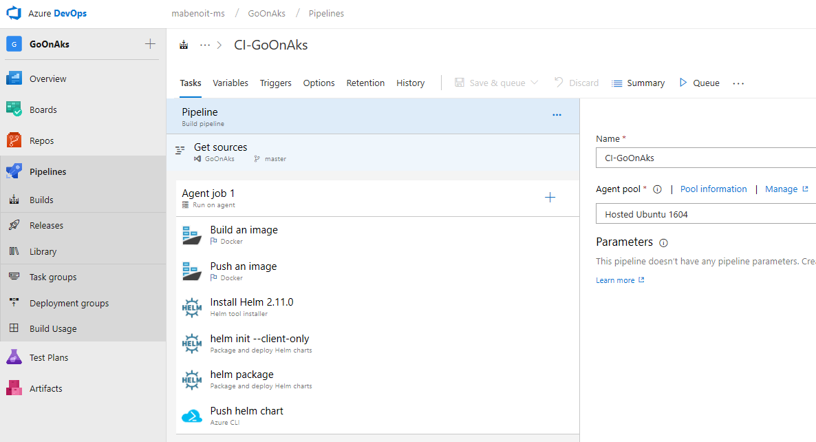Open the ellipsis menu beside Queue
The width and height of the screenshot is (816, 442).
738,83
